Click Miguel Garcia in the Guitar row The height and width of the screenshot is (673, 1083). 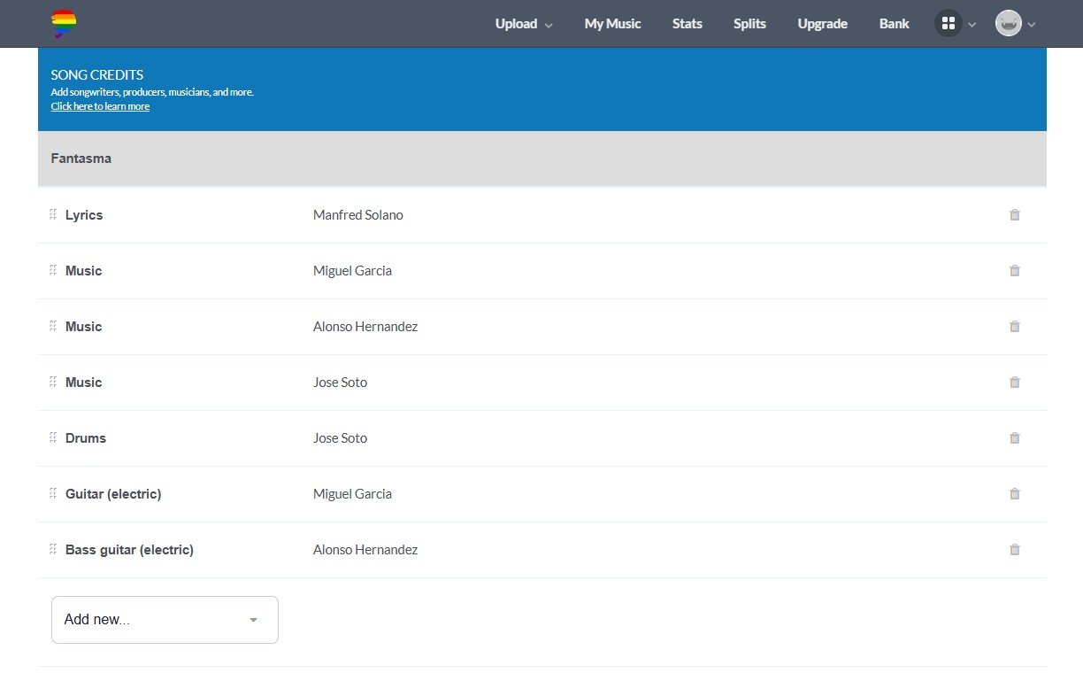click(x=352, y=494)
